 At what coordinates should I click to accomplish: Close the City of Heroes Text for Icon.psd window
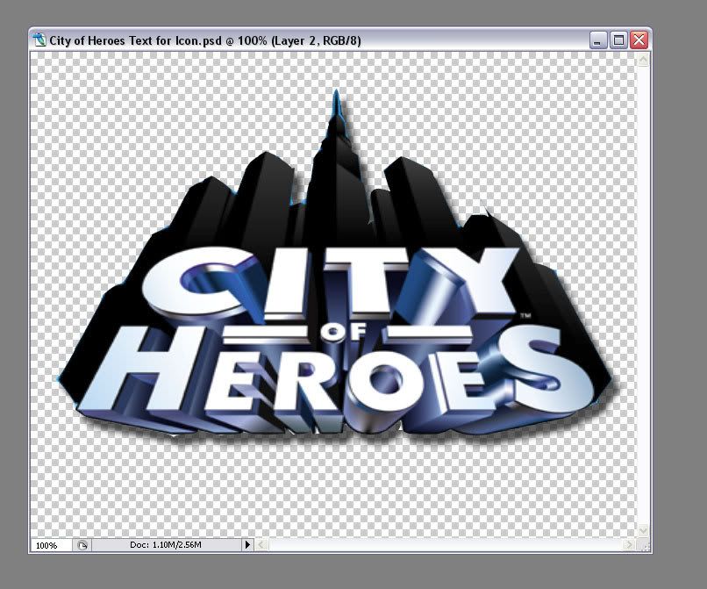tap(639, 40)
